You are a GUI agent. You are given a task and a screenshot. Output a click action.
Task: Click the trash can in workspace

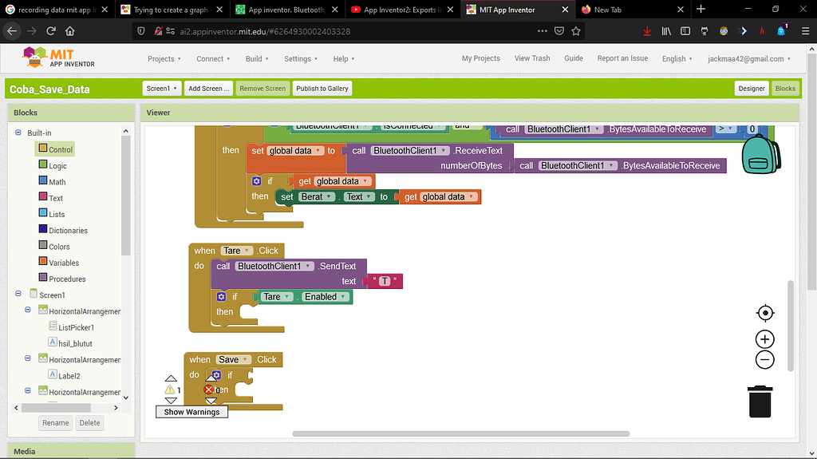pyautogui.click(x=760, y=401)
